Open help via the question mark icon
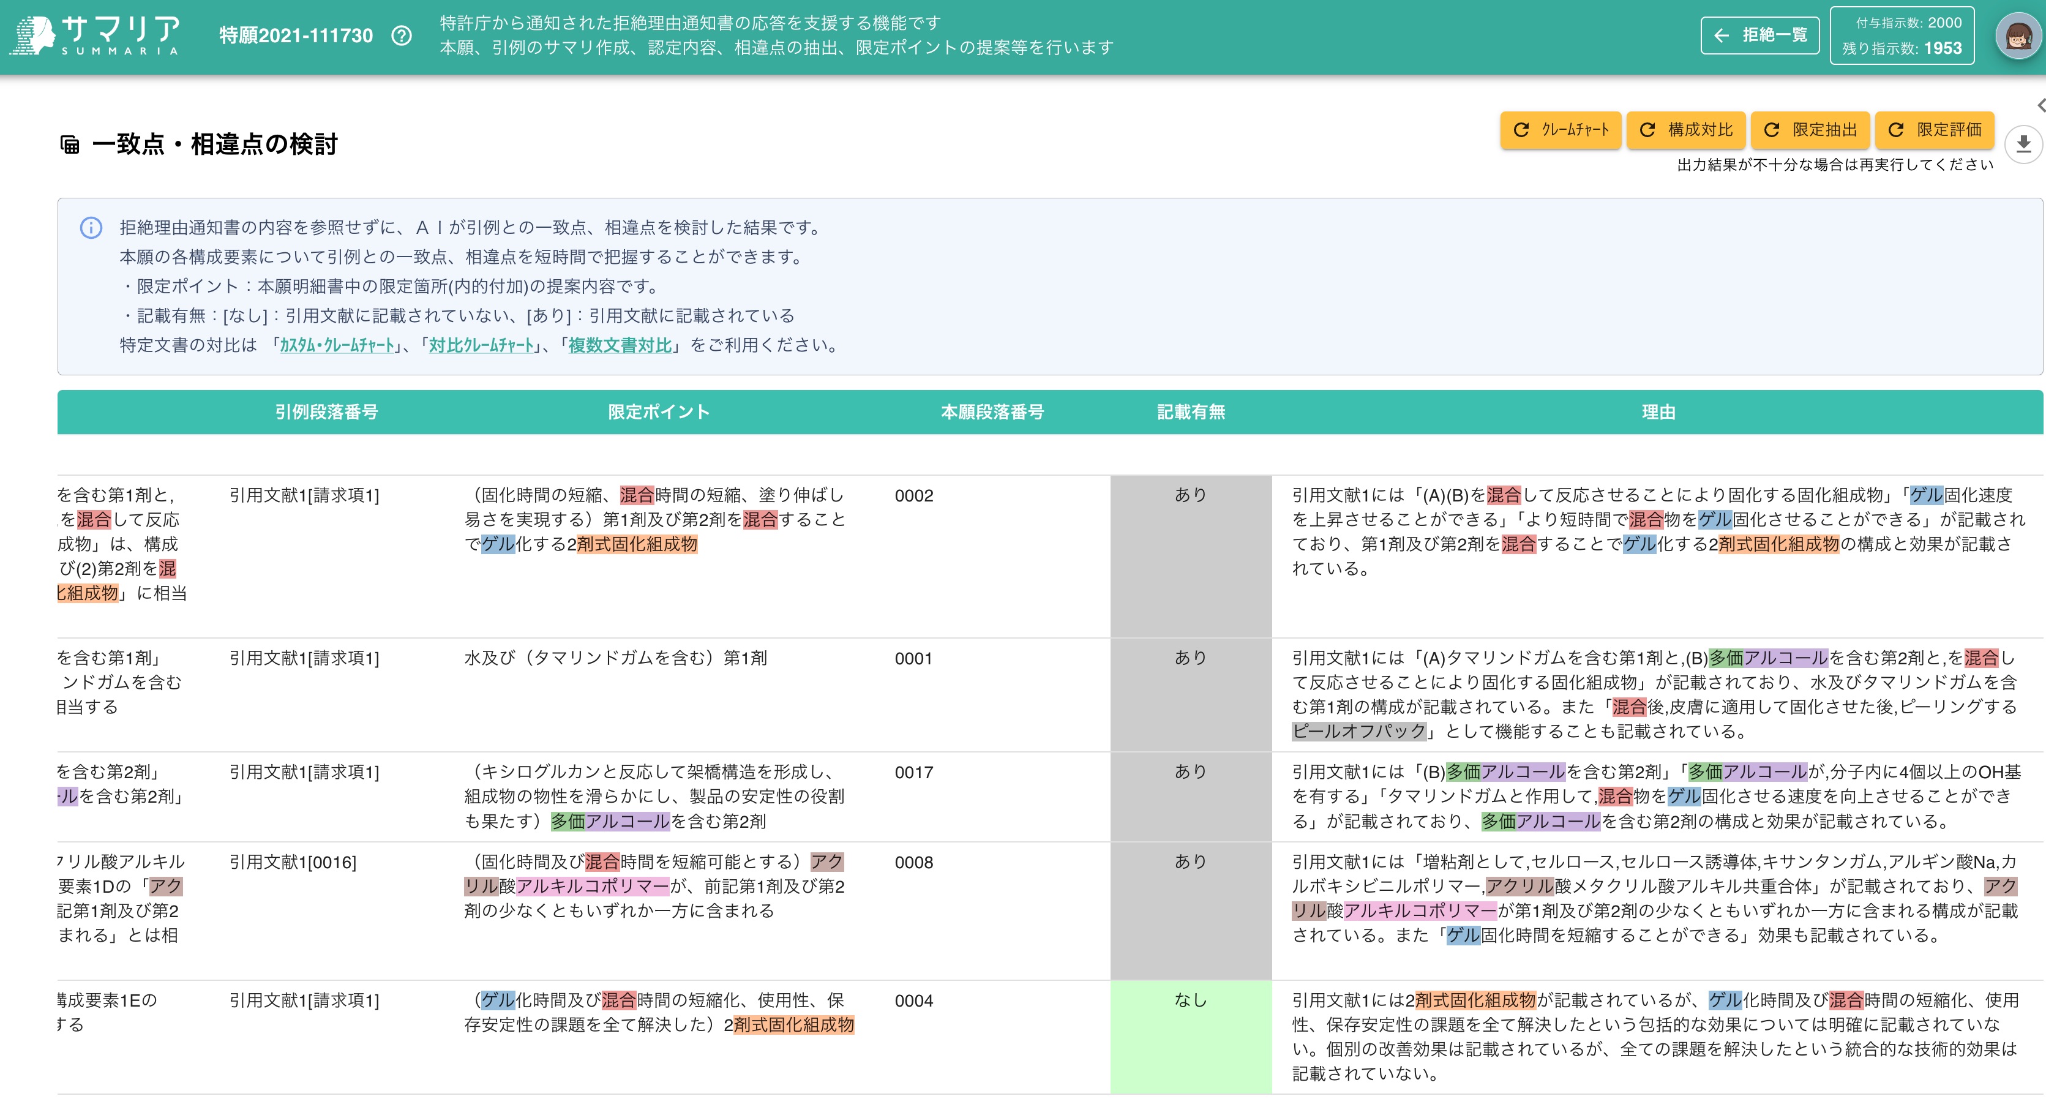 pos(402,35)
